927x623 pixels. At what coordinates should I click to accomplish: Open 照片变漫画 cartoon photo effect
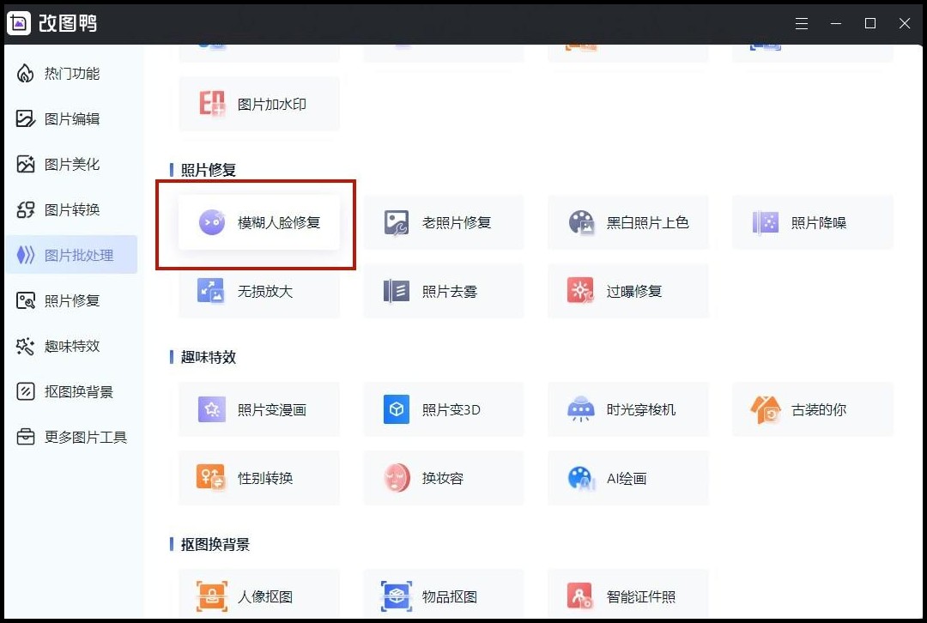point(257,409)
